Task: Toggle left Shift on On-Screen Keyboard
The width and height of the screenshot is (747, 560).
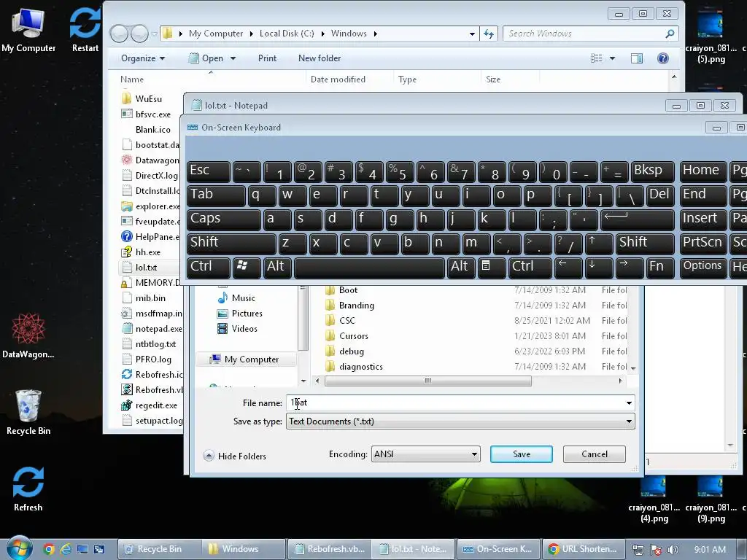Action: click(231, 243)
